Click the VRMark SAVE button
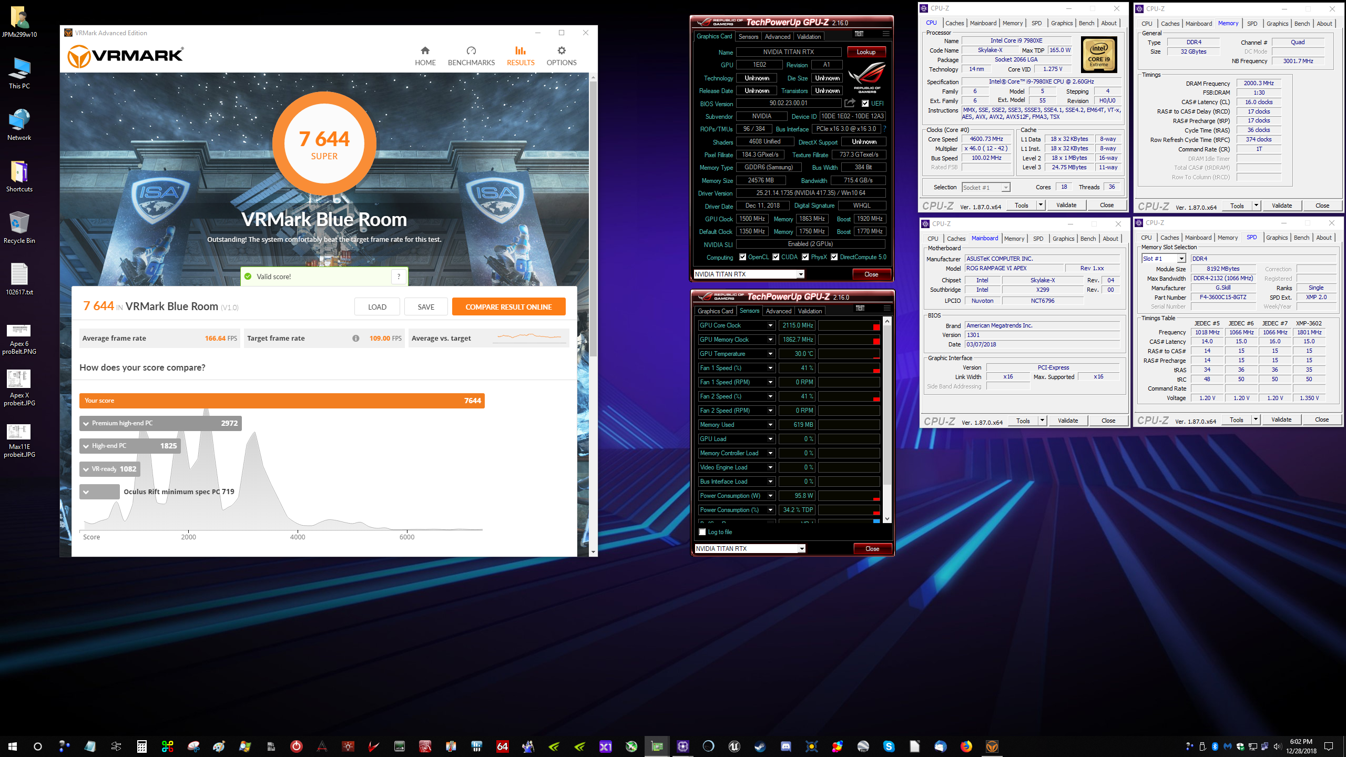The image size is (1346, 757). (426, 307)
